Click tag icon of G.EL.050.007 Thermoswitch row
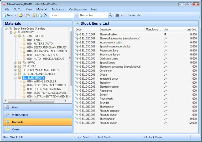 tap(77, 118)
